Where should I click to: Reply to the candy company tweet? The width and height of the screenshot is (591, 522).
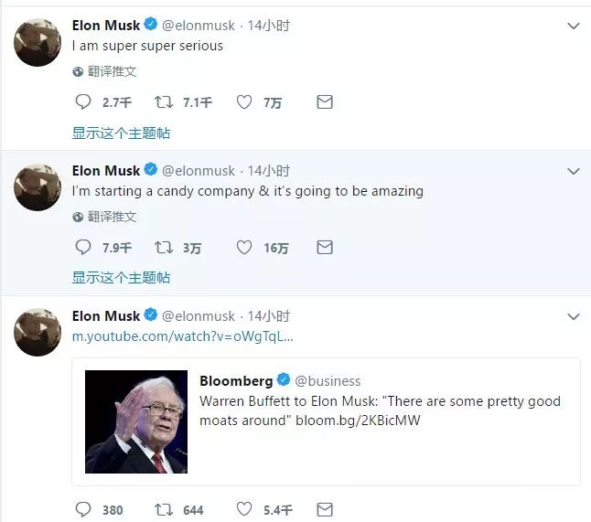[x=82, y=247]
